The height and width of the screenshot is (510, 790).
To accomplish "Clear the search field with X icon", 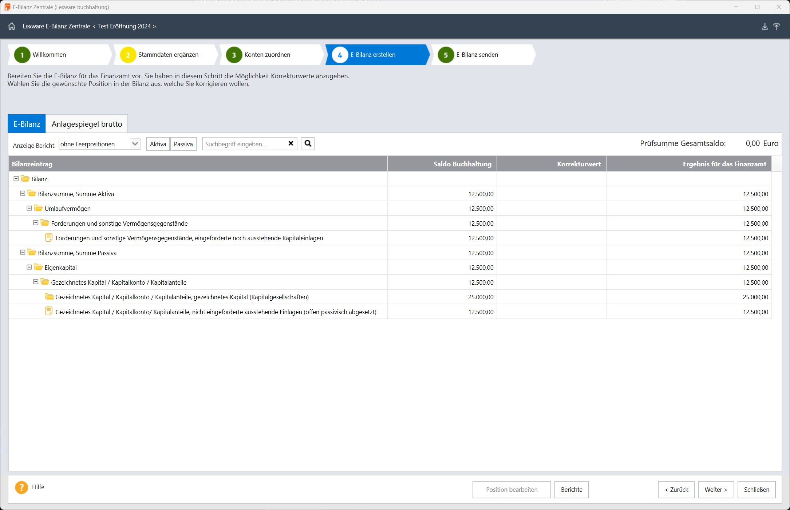I will tap(291, 143).
